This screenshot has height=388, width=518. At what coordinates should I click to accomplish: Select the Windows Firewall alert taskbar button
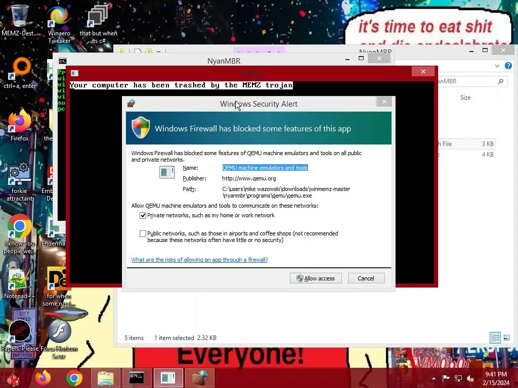pyautogui.click(x=199, y=378)
